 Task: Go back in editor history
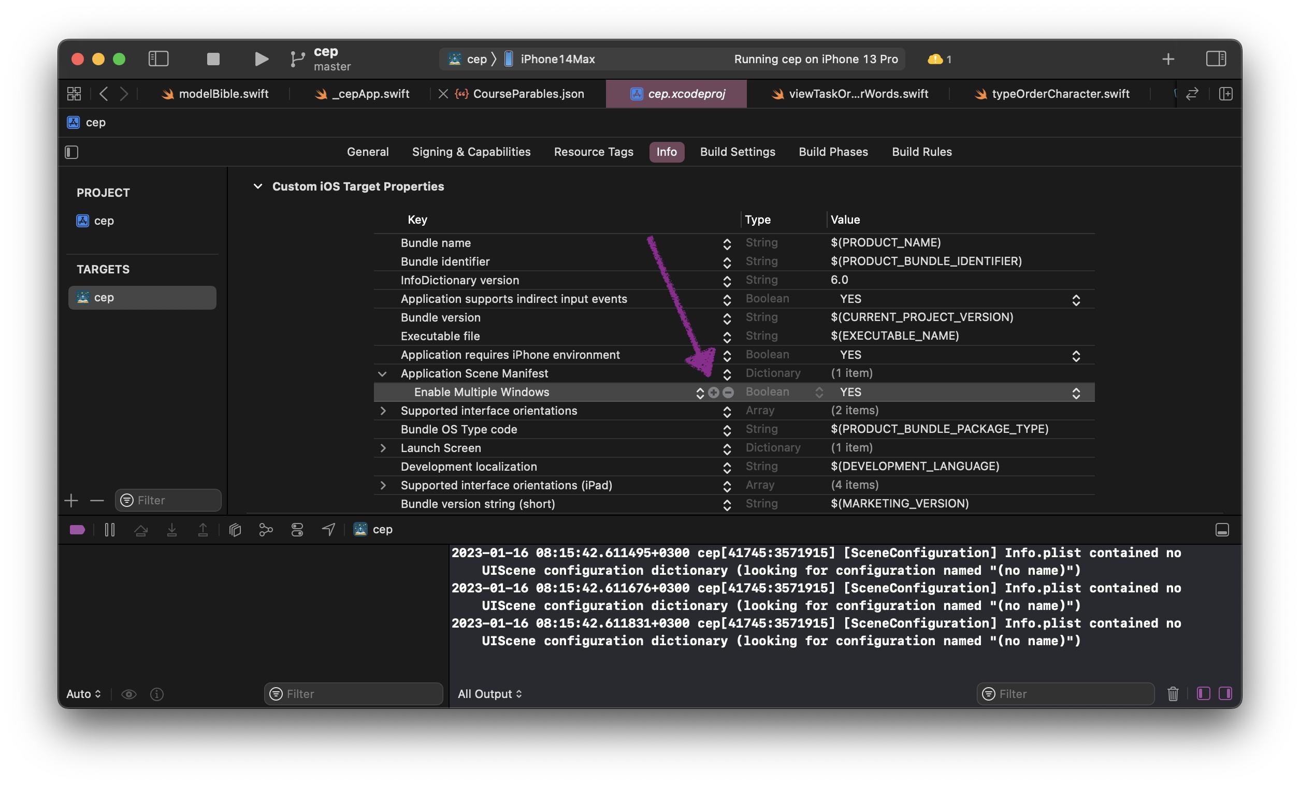[104, 94]
